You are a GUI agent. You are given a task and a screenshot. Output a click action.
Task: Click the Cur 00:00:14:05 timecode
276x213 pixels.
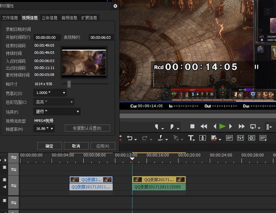[x=146, y=106]
